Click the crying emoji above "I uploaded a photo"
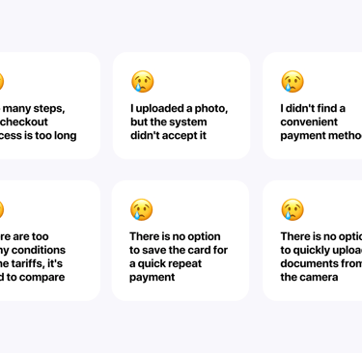The height and width of the screenshot is (353, 362). [x=143, y=81]
